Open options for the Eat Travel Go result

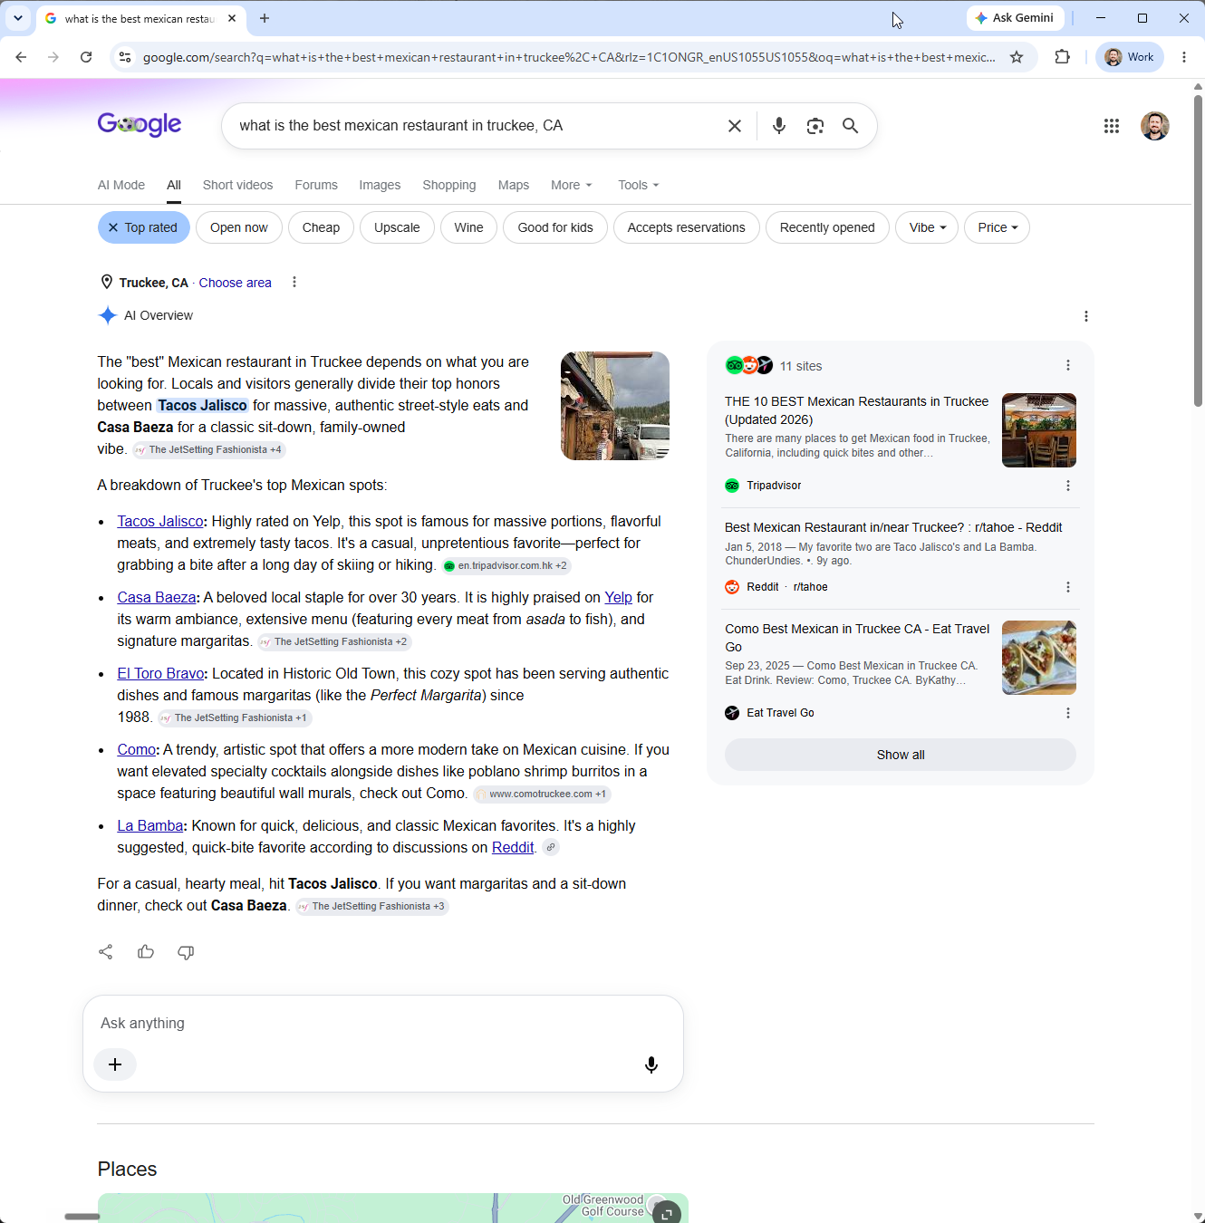(x=1068, y=713)
